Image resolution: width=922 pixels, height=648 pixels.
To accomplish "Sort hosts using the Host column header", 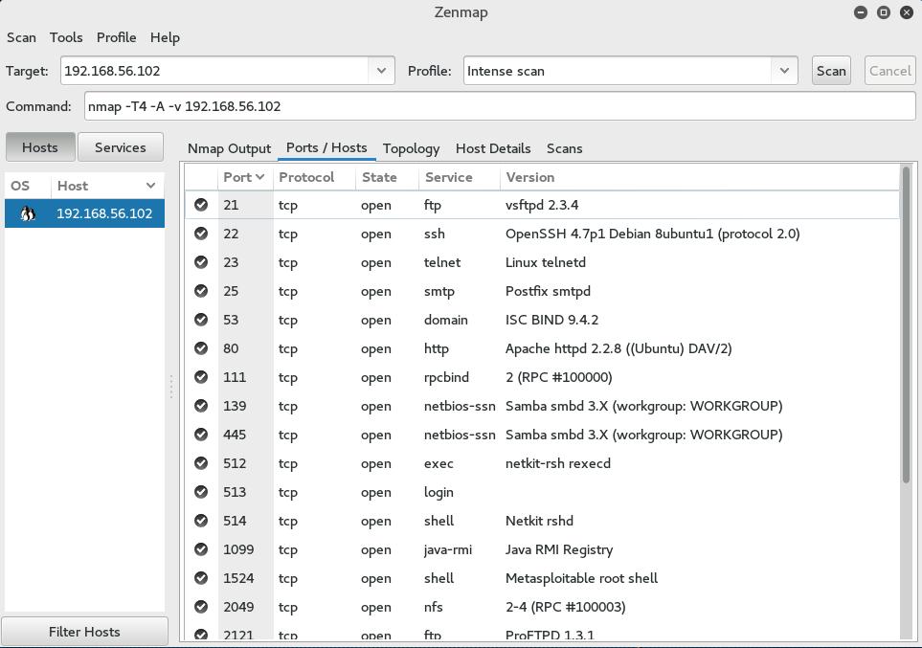I will (106, 186).
